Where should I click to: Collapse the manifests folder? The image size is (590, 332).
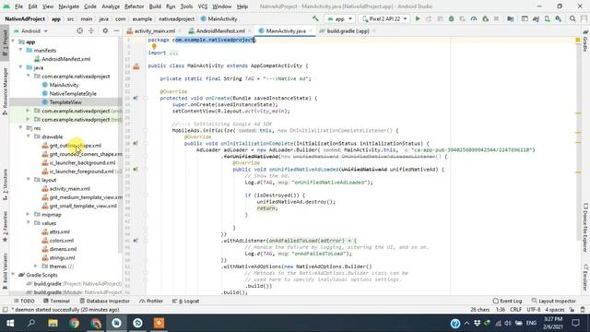click(21, 50)
